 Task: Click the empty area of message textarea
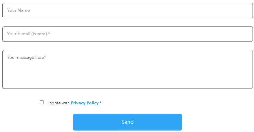tap(147, 75)
